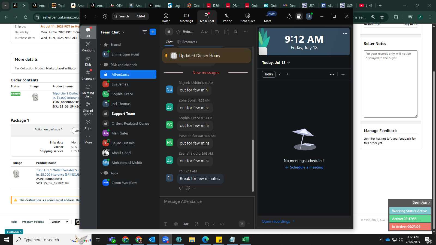Image resolution: width=436 pixels, height=245 pixels.
Task: Attach a file in the message composer
Action: [x=197, y=224]
